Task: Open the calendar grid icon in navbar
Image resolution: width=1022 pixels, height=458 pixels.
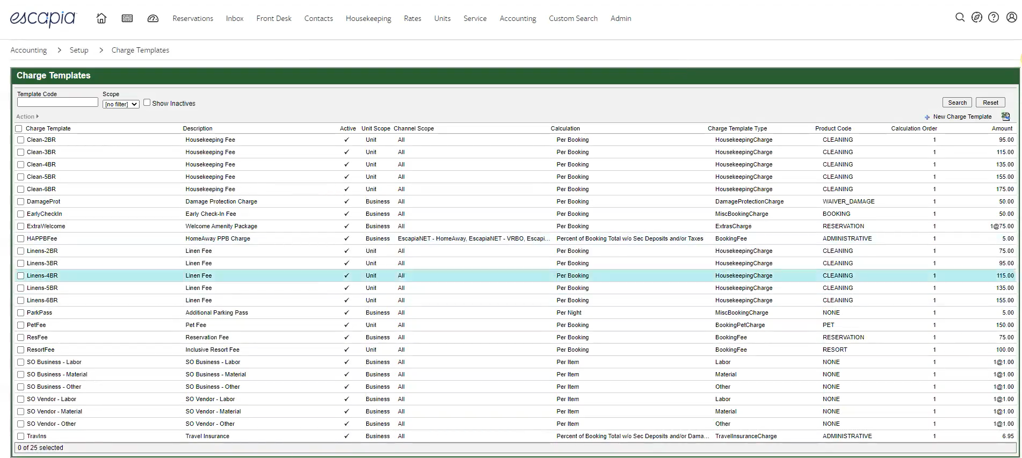Action: pyautogui.click(x=127, y=18)
